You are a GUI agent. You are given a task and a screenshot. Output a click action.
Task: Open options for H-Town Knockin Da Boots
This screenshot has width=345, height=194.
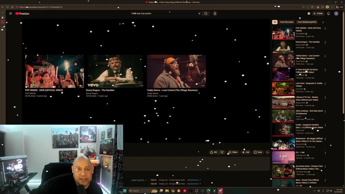[x=325, y=70]
